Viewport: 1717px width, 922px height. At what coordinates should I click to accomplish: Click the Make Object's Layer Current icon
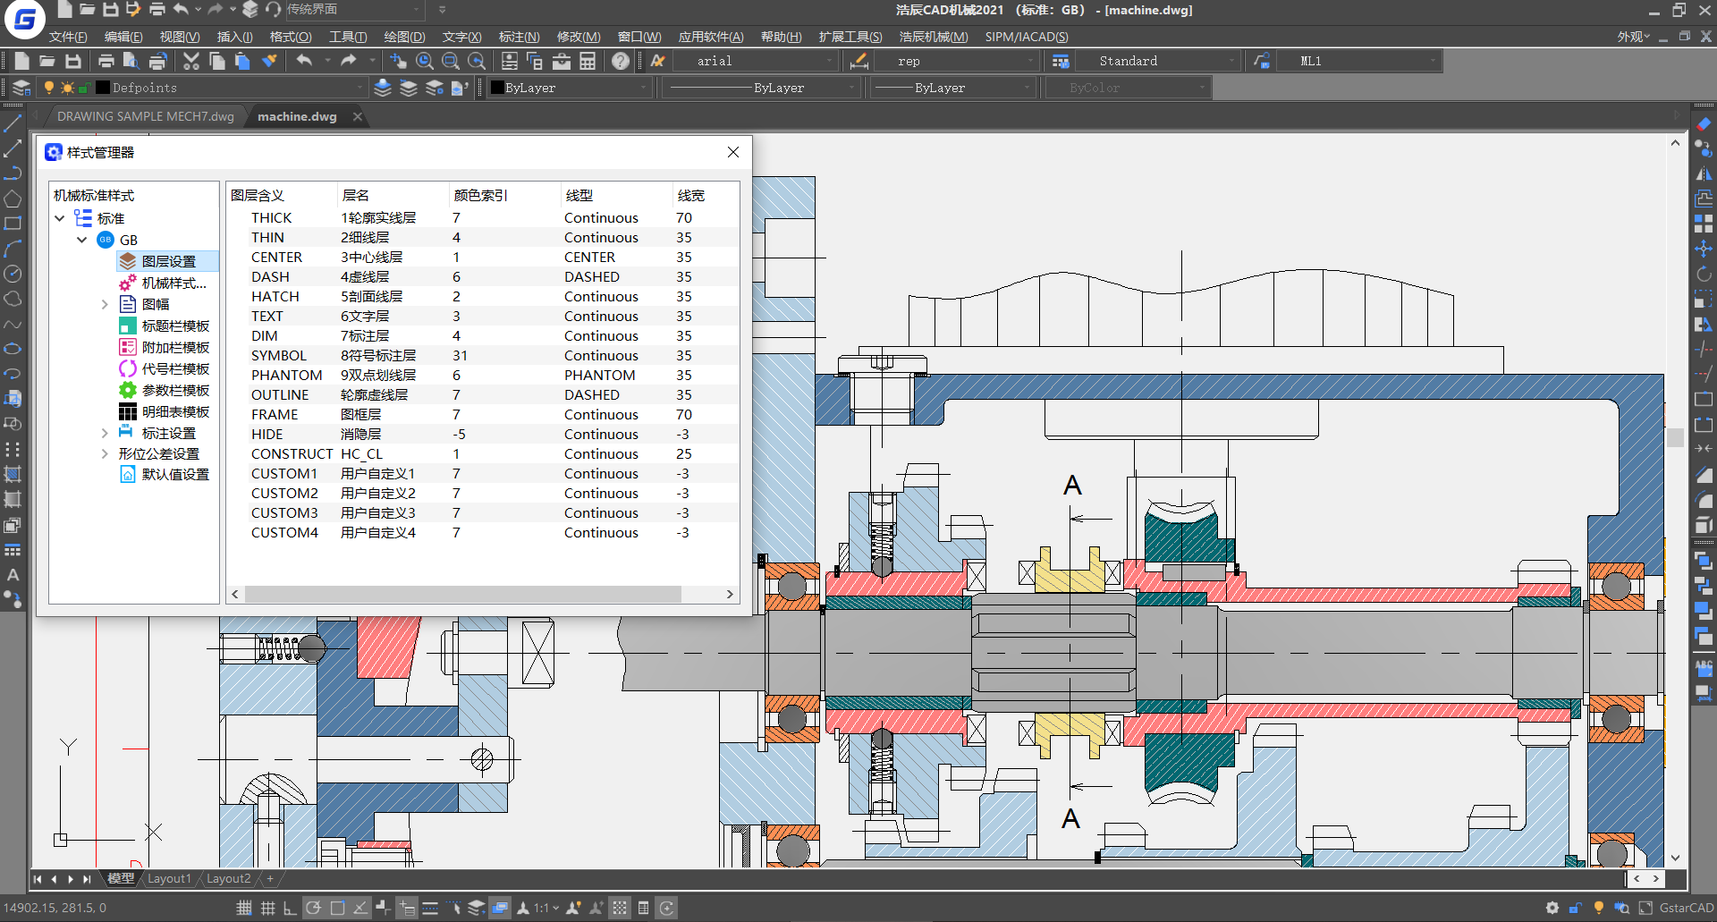[383, 88]
